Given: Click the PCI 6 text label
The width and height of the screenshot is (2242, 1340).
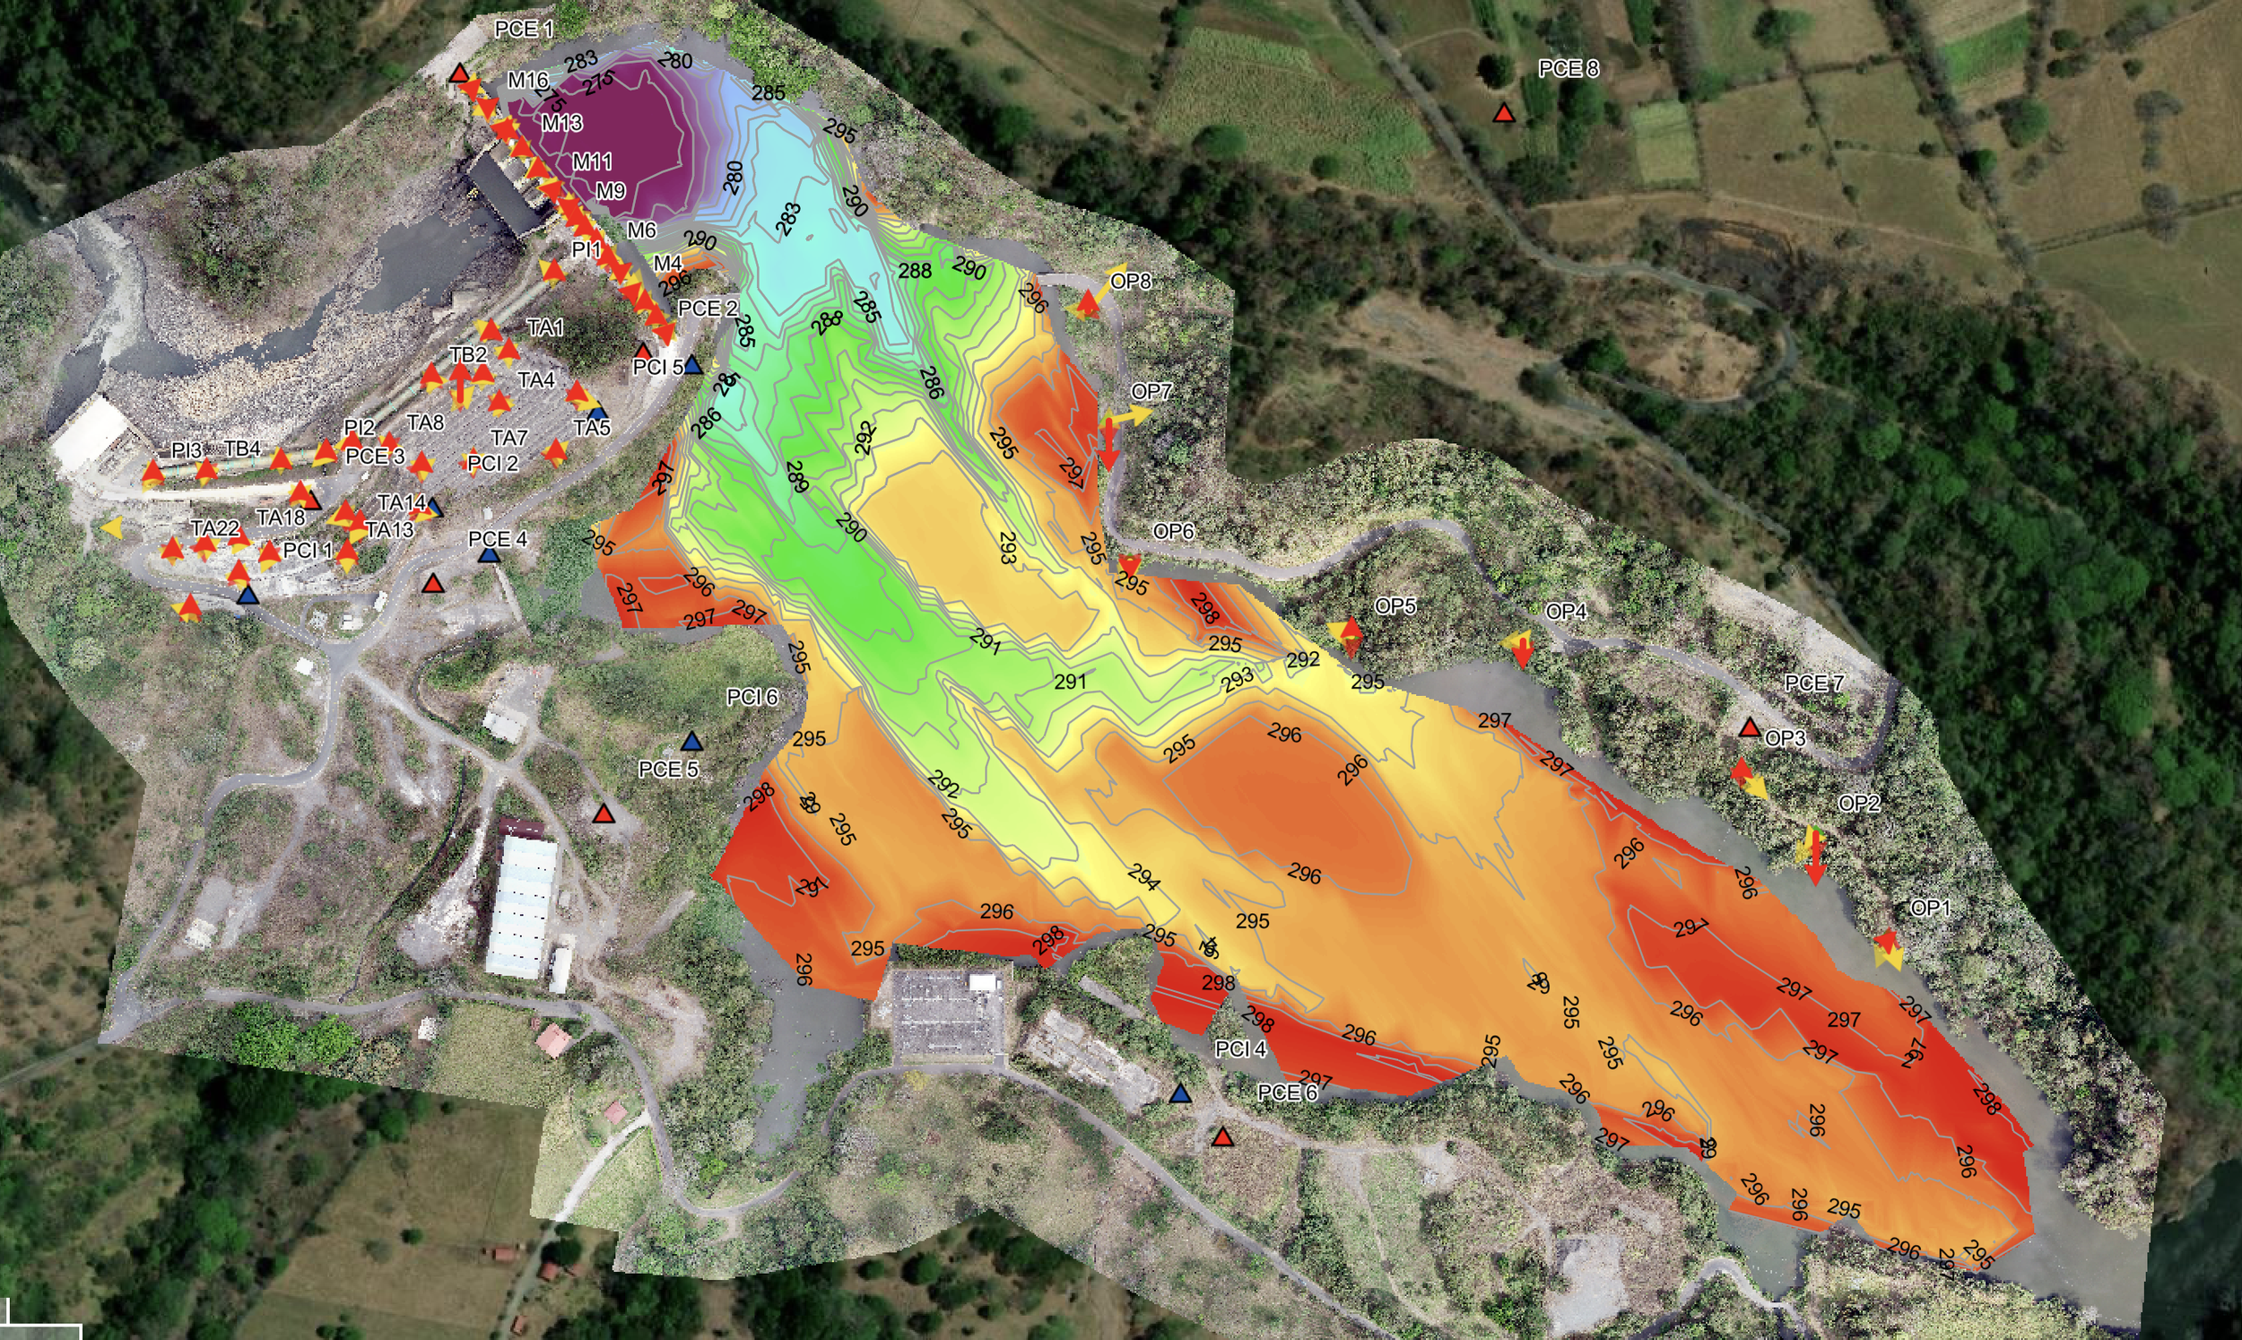Looking at the screenshot, I should [x=752, y=697].
